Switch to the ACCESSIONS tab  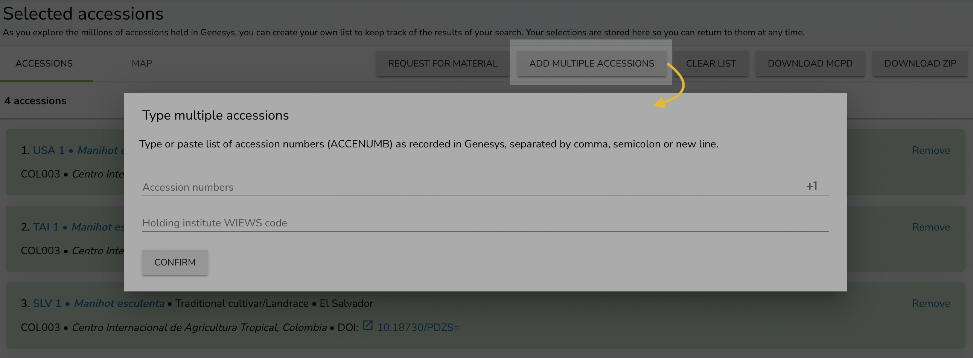44,64
